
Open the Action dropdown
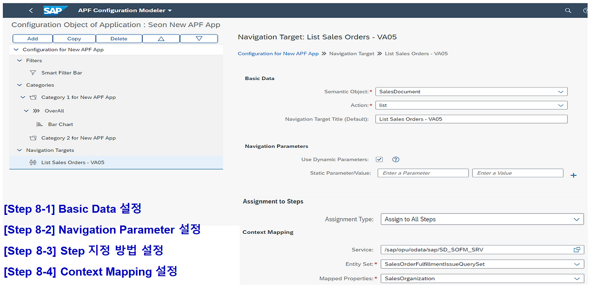click(561, 105)
